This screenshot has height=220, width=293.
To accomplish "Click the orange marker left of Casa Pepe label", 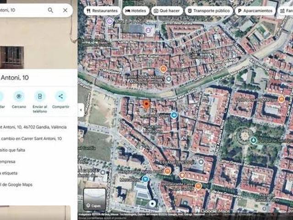I will (x=182, y=175).
